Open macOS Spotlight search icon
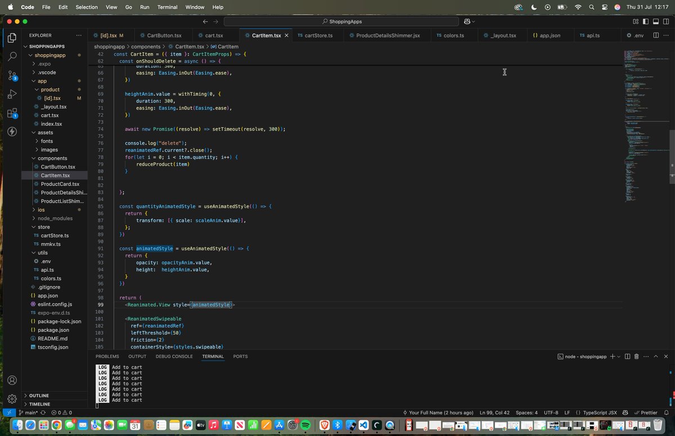 592,7
